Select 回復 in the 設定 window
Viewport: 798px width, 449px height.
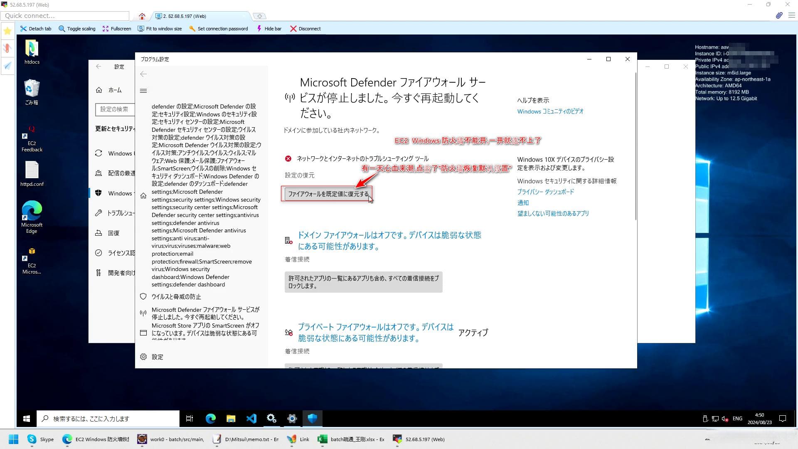coord(108,233)
